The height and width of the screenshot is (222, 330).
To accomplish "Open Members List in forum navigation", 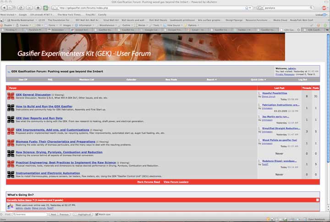I will coord(87,79).
